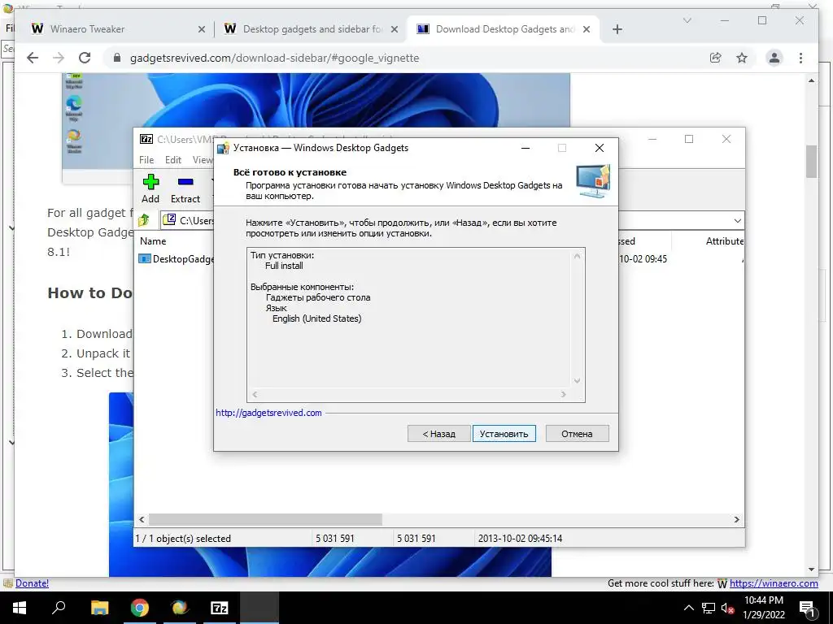Click the 7-Zip Add toolbar icon
This screenshot has height=624, width=833.
coord(150,188)
